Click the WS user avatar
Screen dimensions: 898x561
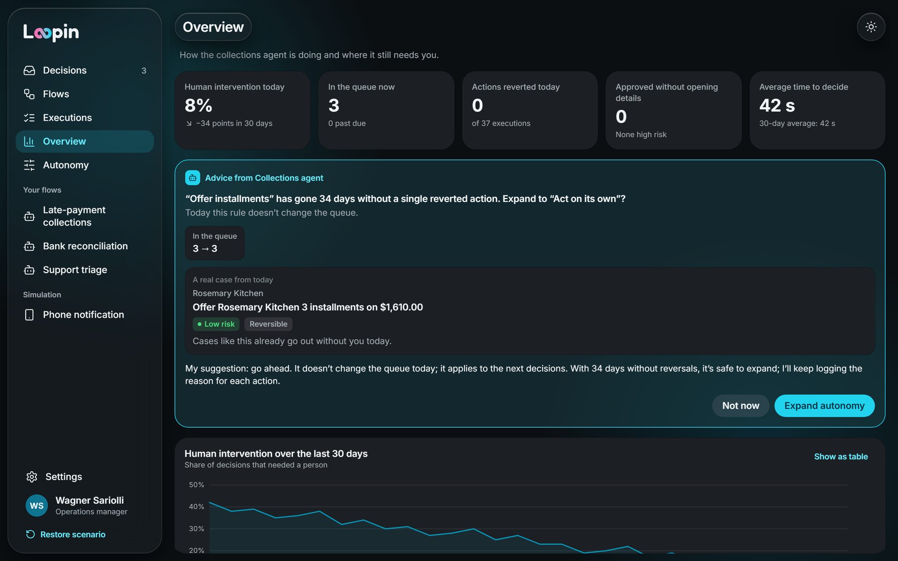click(36, 505)
